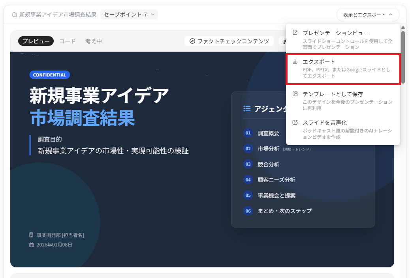The height and width of the screenshot is (278, 410).
Task: Click the slide audio narration icon
Action: coord(295,123)
